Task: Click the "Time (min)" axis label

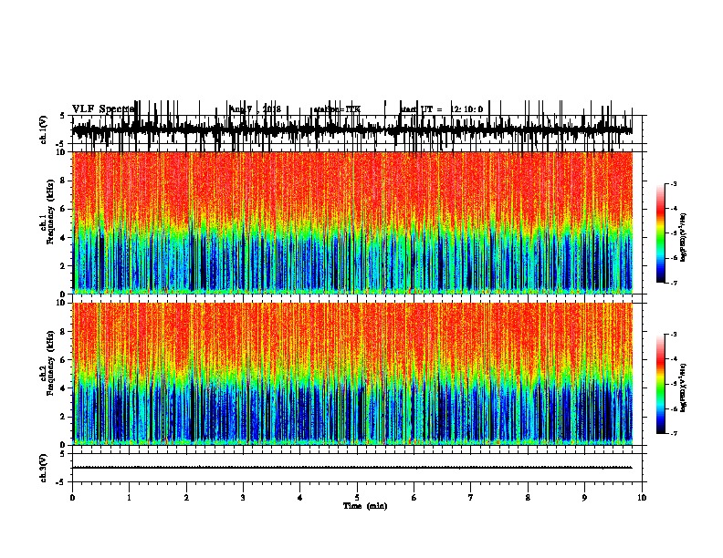Action: (x=365, y=506)
